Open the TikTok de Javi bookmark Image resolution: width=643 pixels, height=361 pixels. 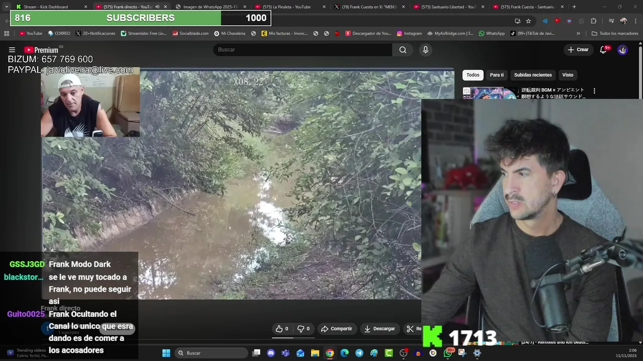532,34
